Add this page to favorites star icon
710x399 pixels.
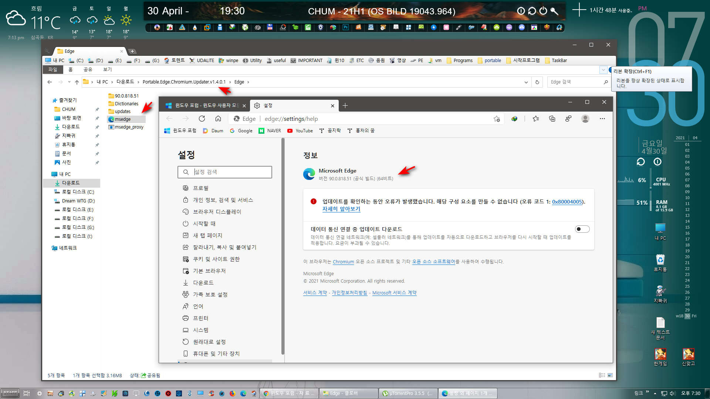pyautogui.click(x=497, y=119)
